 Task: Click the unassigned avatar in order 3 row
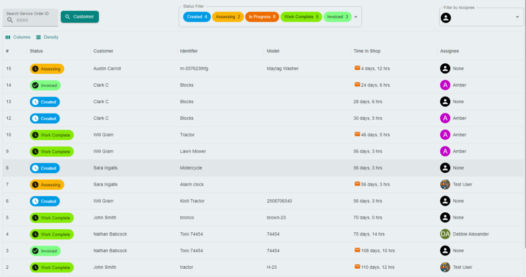pos(445,250)
